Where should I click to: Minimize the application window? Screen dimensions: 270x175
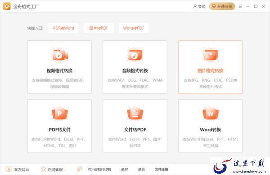[x=248, y=6]
